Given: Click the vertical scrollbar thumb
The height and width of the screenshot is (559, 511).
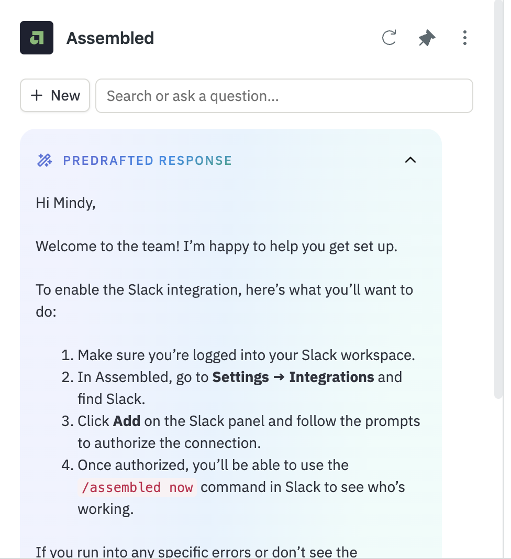Looking at the screenshot, I should tap(498, 199).
